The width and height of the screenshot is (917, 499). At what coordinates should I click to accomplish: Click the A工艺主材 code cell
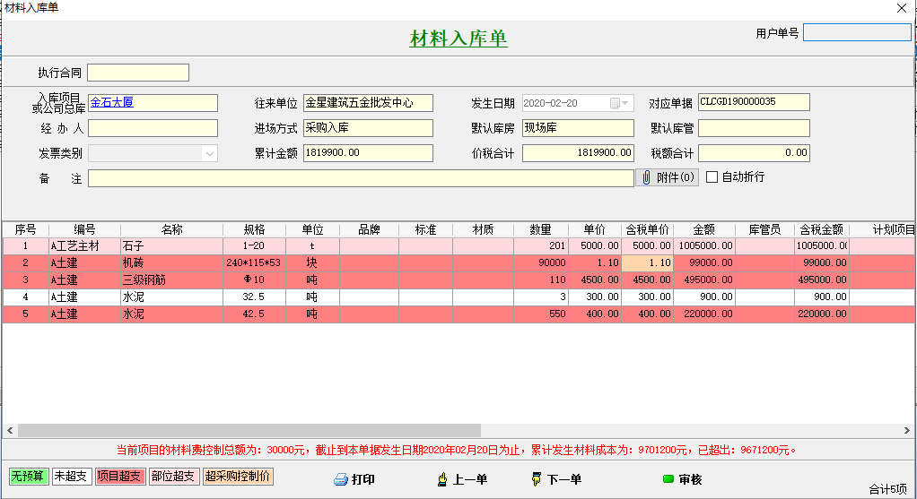[x=85, y=246]
